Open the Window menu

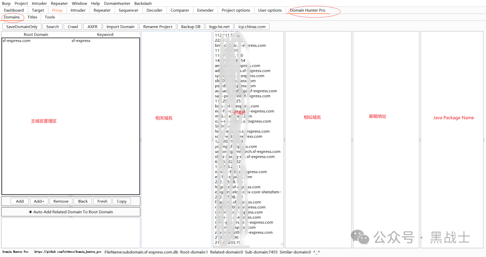click(x=79, y=4)
